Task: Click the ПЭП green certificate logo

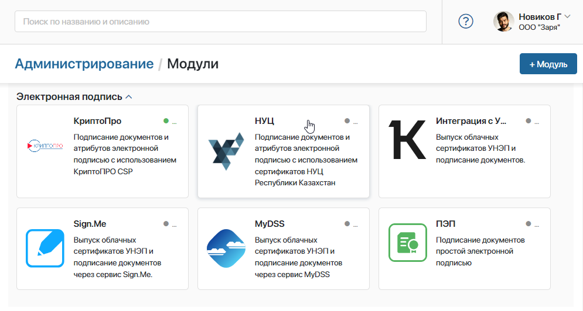Action: point(407,243)
